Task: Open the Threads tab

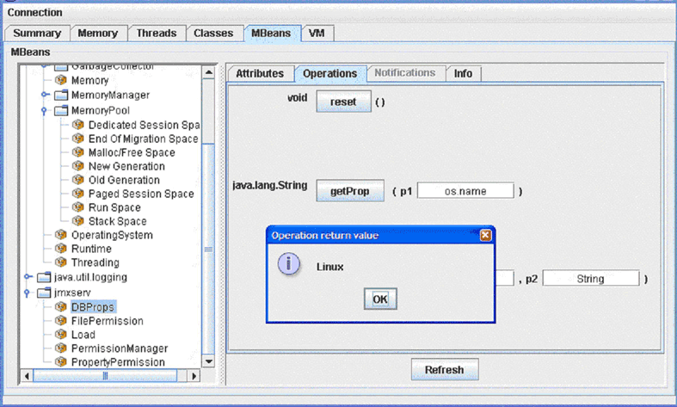Action: tap(157, 34)
